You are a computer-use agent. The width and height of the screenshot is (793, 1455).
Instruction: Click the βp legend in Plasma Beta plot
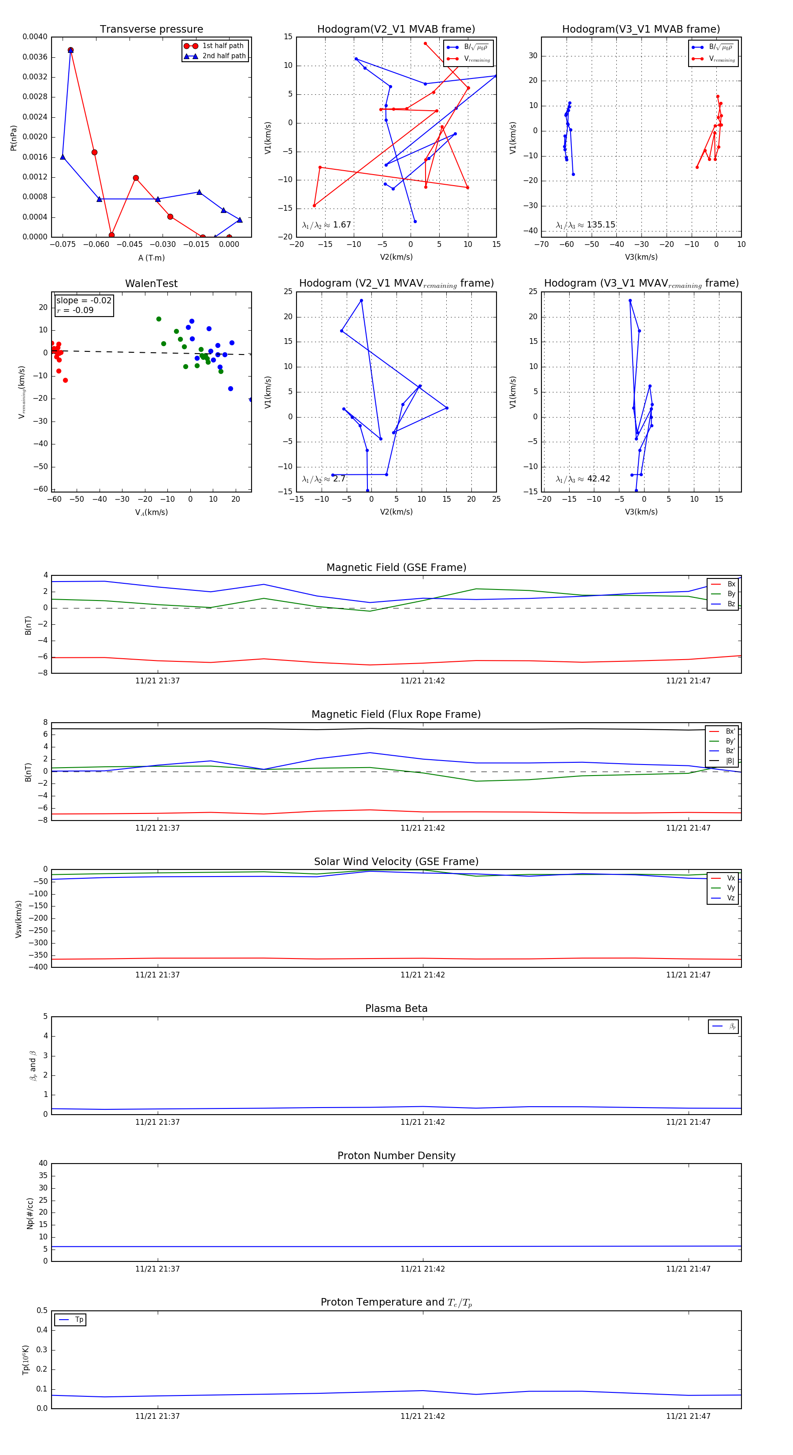coord(723,1026)
